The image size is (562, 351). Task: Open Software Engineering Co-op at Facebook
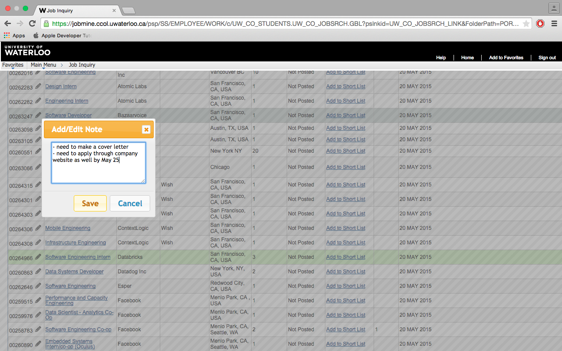tap(78, 330)
